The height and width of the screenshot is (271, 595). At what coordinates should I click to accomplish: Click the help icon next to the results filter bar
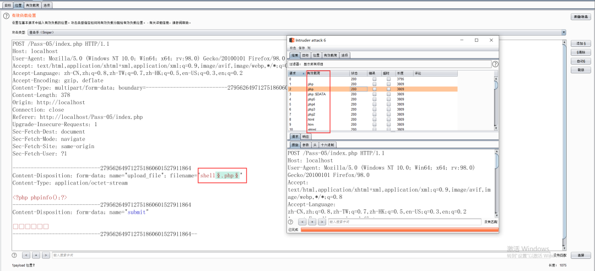tap(495, 64)
